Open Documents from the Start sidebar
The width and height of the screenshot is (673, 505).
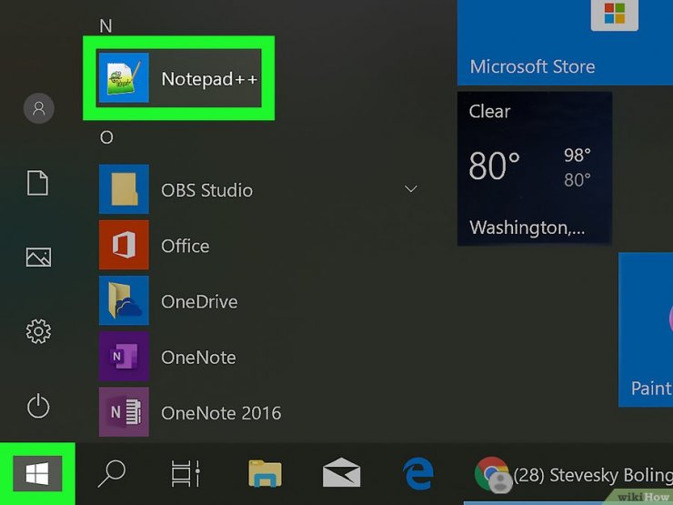[38, 183]
